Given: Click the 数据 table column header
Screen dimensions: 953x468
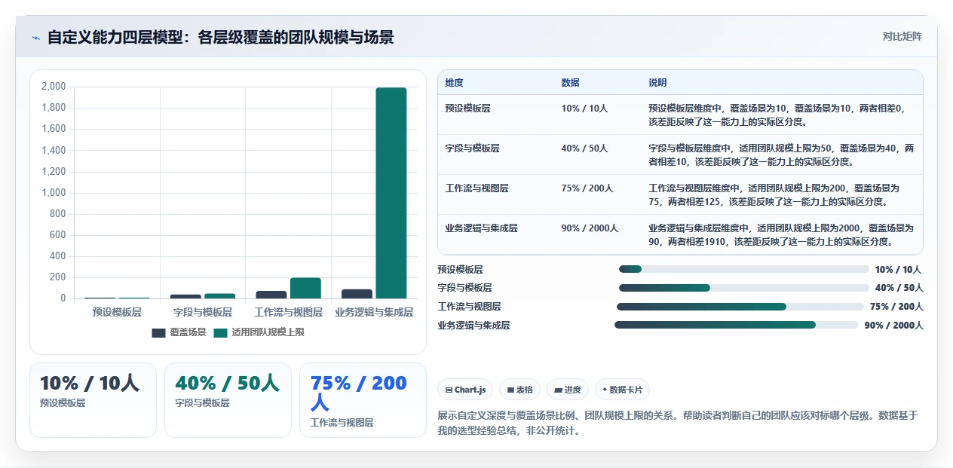Looking at the screenshot, I should (x=570, y=83).
